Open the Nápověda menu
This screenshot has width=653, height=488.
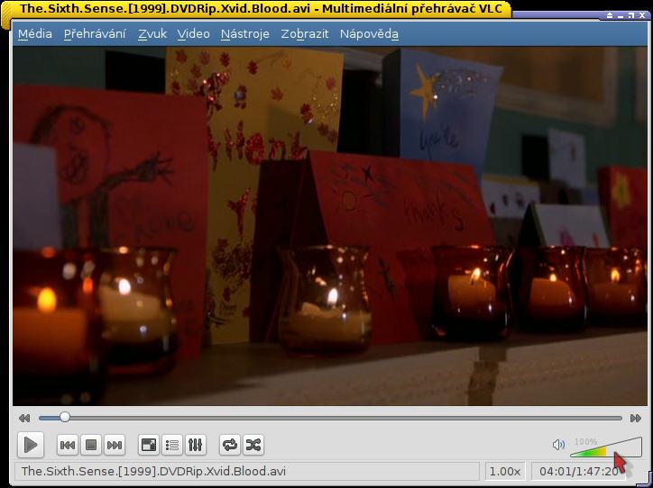(369, 33)
